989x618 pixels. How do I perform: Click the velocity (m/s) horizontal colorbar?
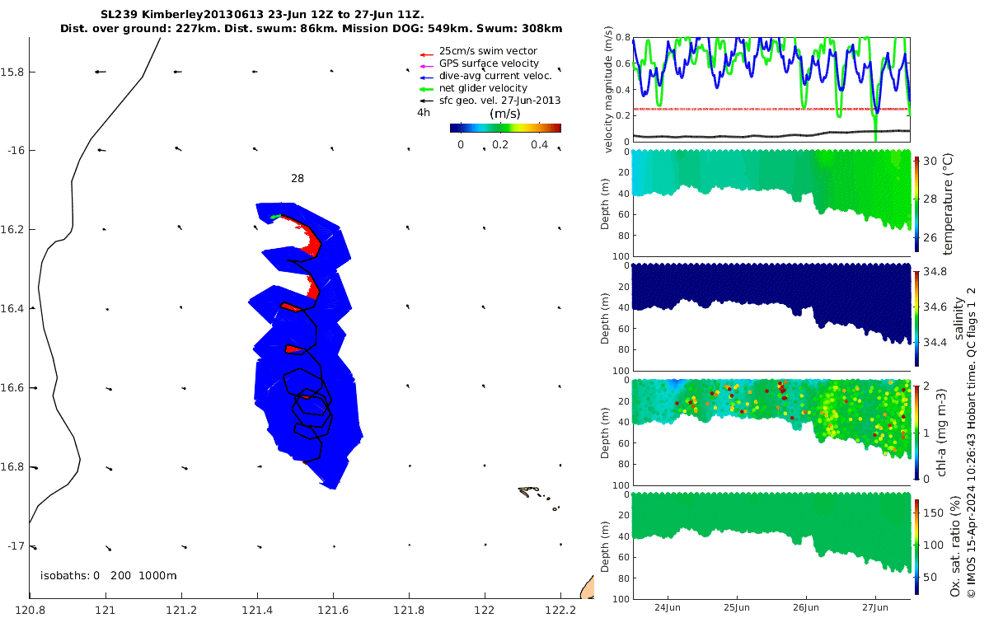click(x=505, y=128)
